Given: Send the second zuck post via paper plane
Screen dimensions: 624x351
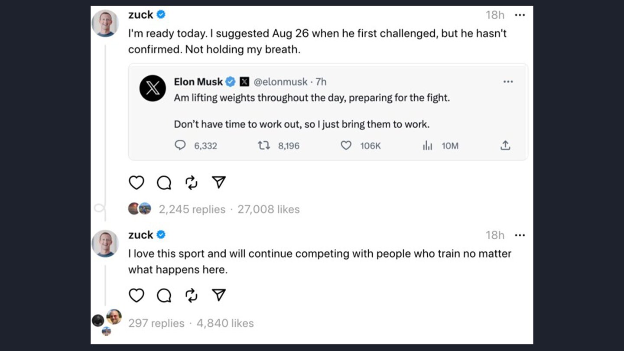Looking at the screenshot, I should 219,295.
